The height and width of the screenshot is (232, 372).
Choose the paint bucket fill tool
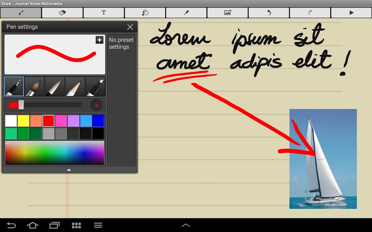tap(145, 13)
